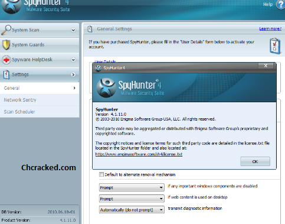Image resolution: width=285 pixels, height=224 pixels.
Task: Select the Network Sentry submenu item
Action: [x=40, y=100]
